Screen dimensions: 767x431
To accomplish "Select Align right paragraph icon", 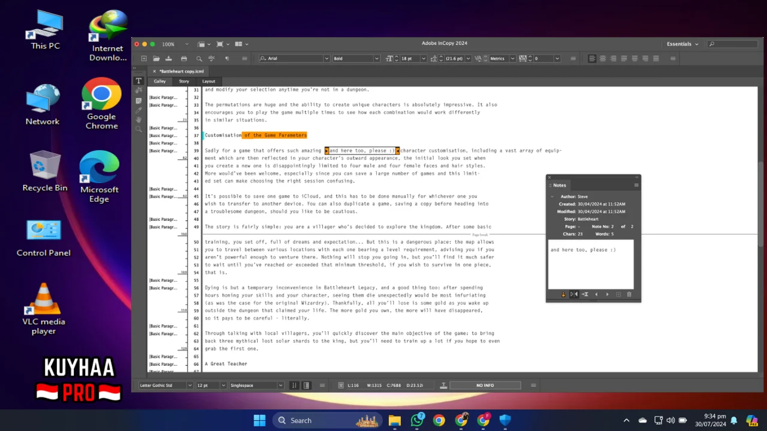I will click(x=613, y=59).
